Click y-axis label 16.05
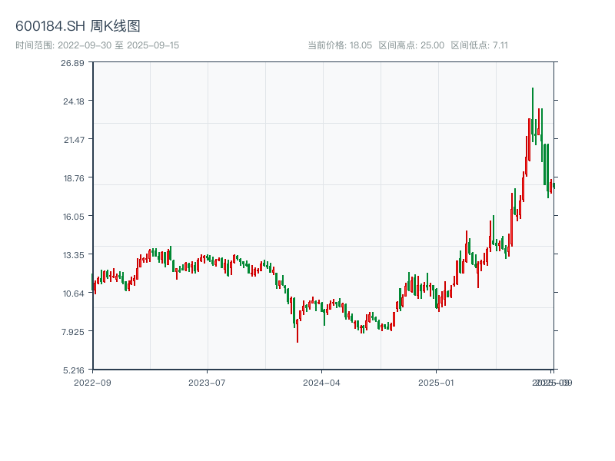The height and width of the screenshot is (461, 615). (x=74, y=217)
